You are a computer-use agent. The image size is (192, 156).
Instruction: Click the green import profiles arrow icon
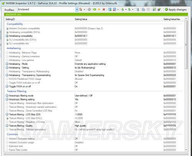[x=129, y=10]
